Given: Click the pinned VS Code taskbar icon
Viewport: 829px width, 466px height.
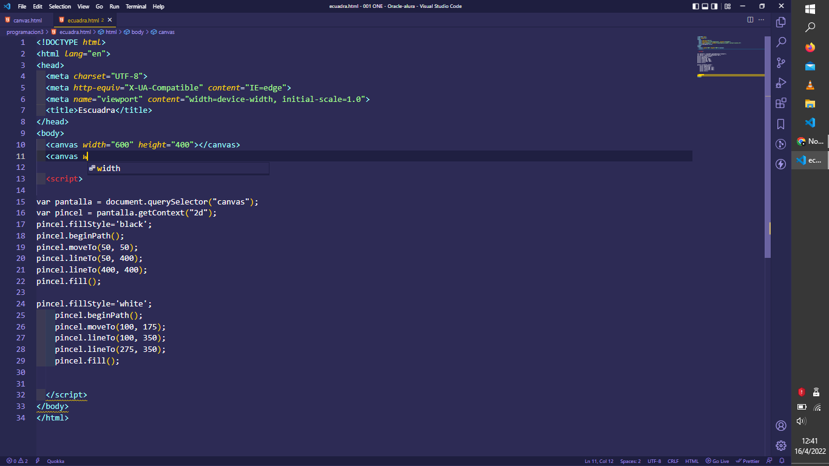Looking at the screenshot, I should pos(810,122).
